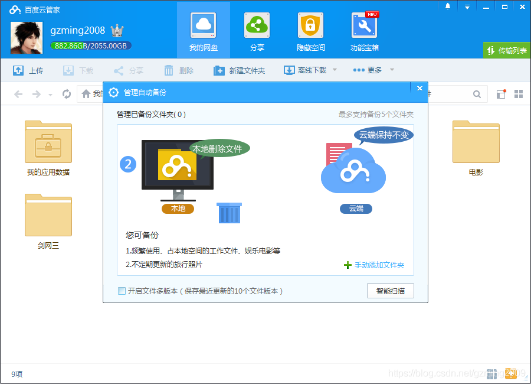Open the 我的网盘 tab

coord(203,30)
